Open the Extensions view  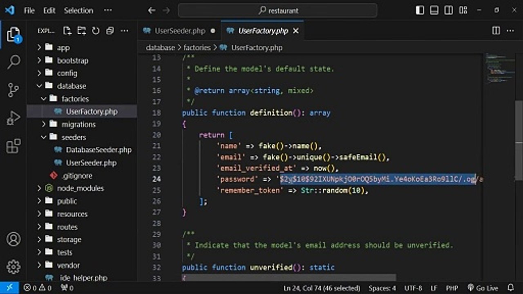(13, 146)
